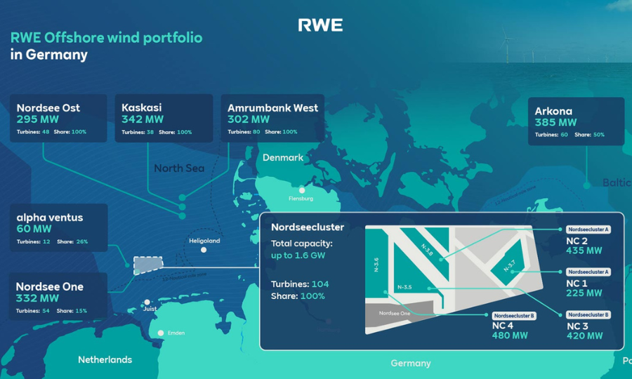The image size is (632, 379).
Task: Select the N-3.8 zone in inset map
Action: click(x=427, y=250)
